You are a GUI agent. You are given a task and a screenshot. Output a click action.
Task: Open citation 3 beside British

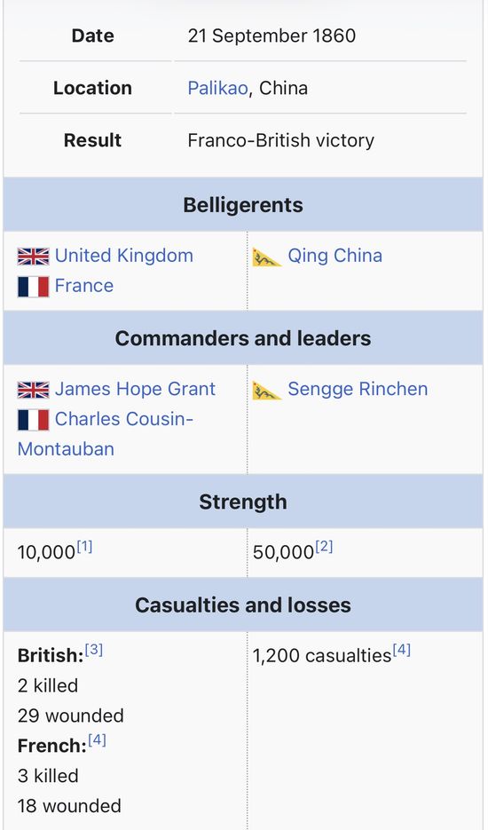94,650
